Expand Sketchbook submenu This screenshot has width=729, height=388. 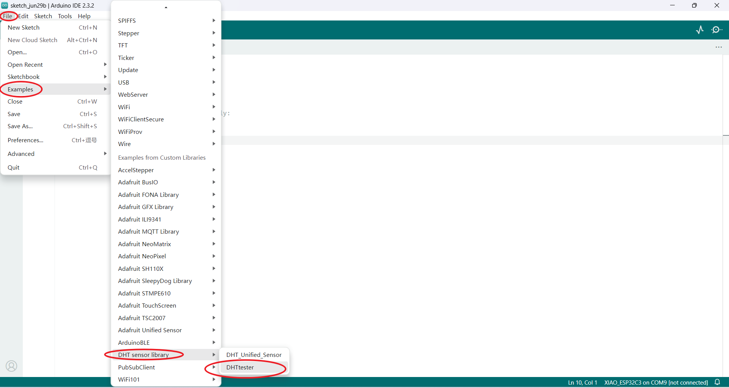point(55,77)
